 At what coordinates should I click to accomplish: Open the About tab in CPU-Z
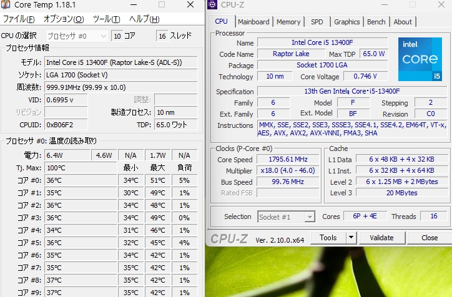coord(403,22)
